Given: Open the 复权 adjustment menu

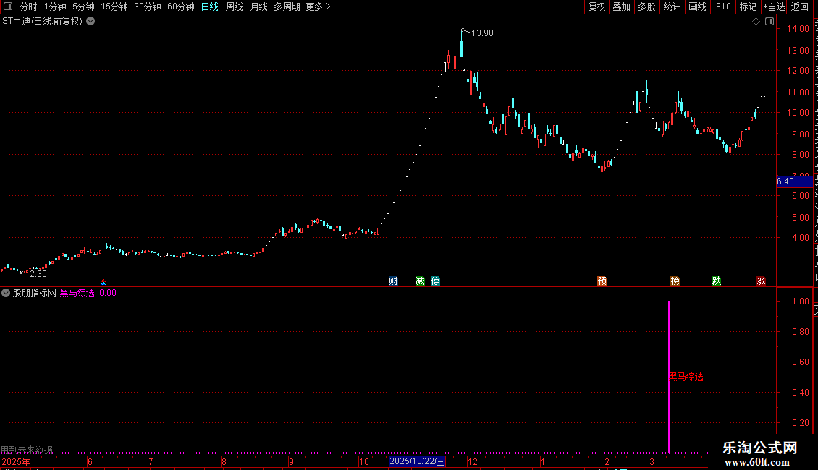Looking at the screenshot, I should [596, 7].
